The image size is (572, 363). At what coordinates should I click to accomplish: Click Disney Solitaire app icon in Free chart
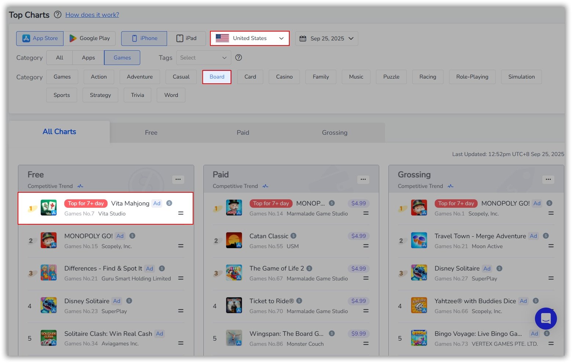click(x=48, y=305)
